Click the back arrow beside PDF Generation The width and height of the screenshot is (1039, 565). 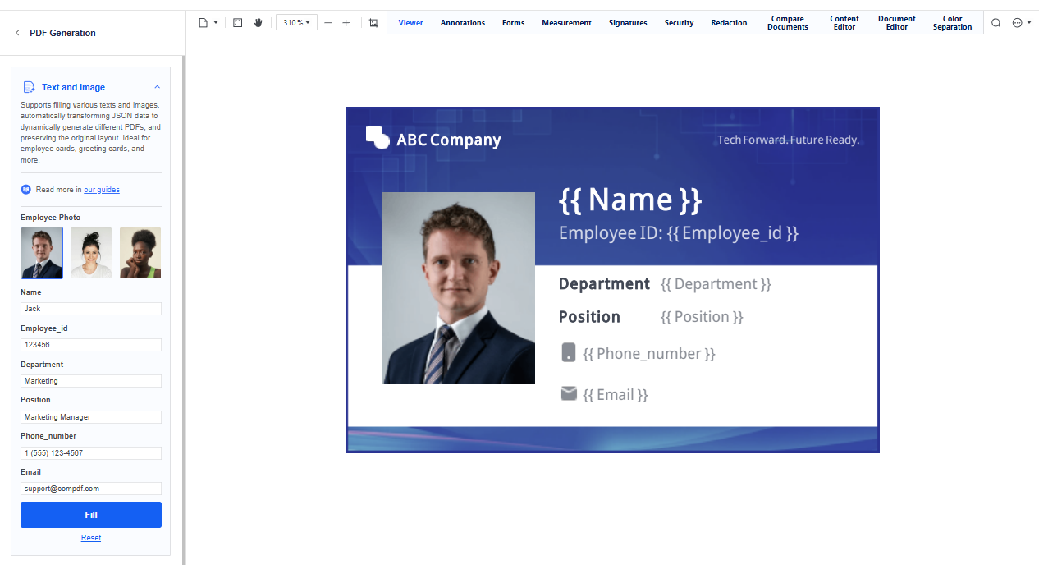(16, 33)
